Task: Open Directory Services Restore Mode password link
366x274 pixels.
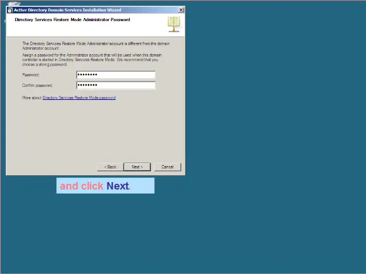Action: coord(79,98)
